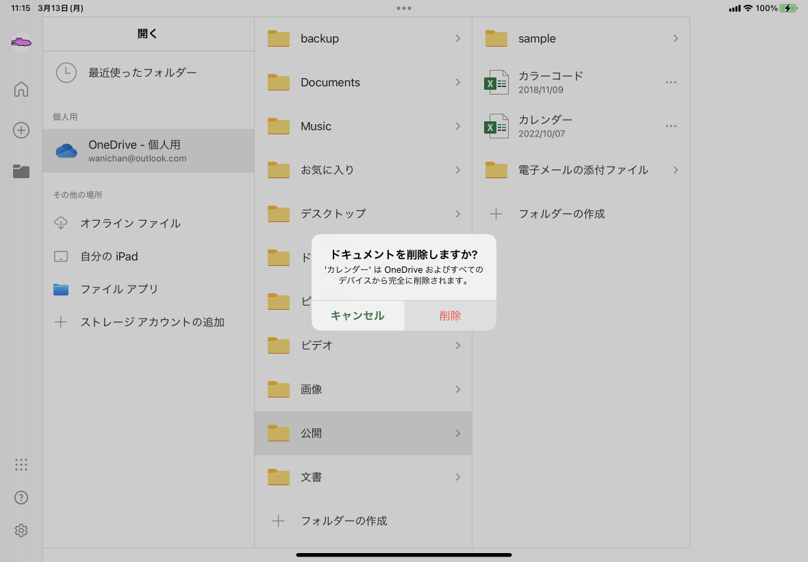Image resolution: width=808 pixels, height=562 pixels.
Task: Select the Home icon in the sidebar
Action: click(x=21, y=89)
